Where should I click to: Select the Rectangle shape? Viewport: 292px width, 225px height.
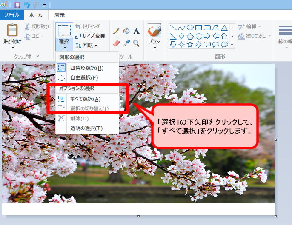[x=198, y=28]
